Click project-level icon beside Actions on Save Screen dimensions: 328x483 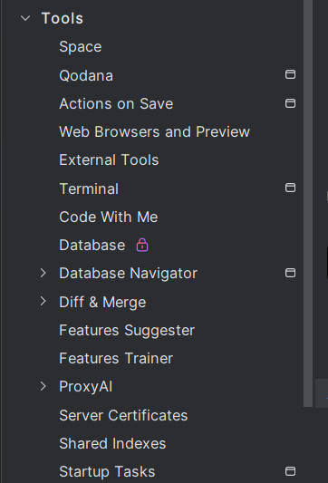click(x=290, y=103)
